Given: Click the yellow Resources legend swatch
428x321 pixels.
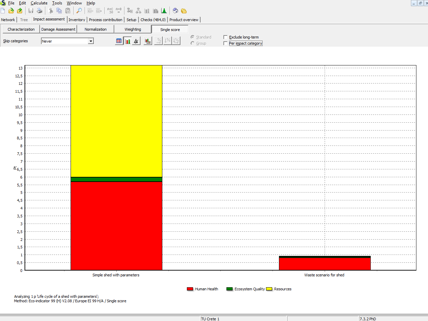Looking at the screenshot, I should [269, 289].
